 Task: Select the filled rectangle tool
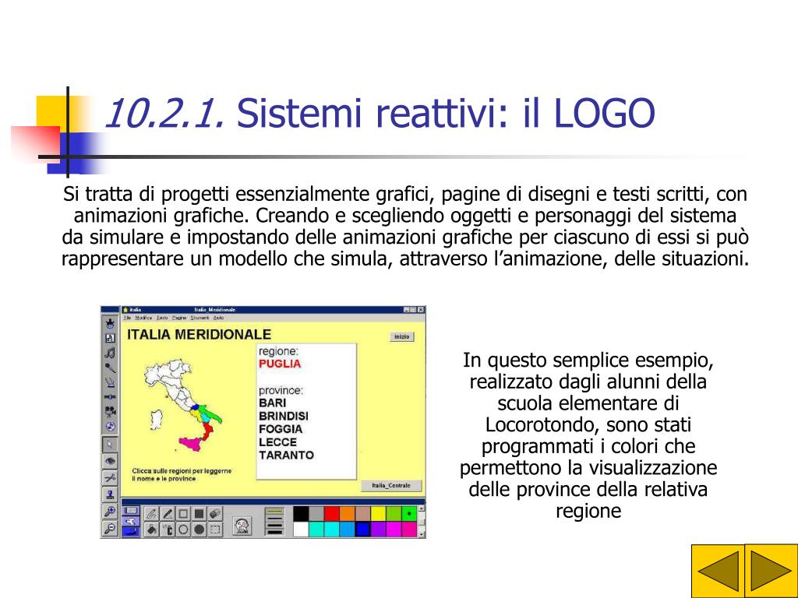pyautogui.click(x=199, y=514)
